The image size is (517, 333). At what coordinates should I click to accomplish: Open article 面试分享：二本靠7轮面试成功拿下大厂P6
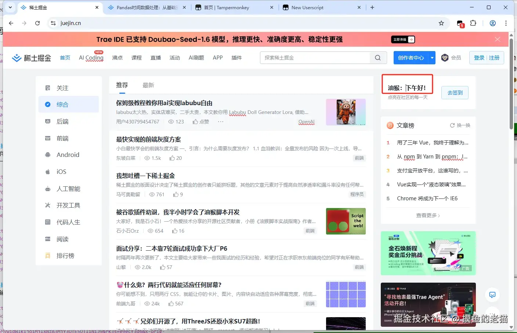[x=171, y=248]
